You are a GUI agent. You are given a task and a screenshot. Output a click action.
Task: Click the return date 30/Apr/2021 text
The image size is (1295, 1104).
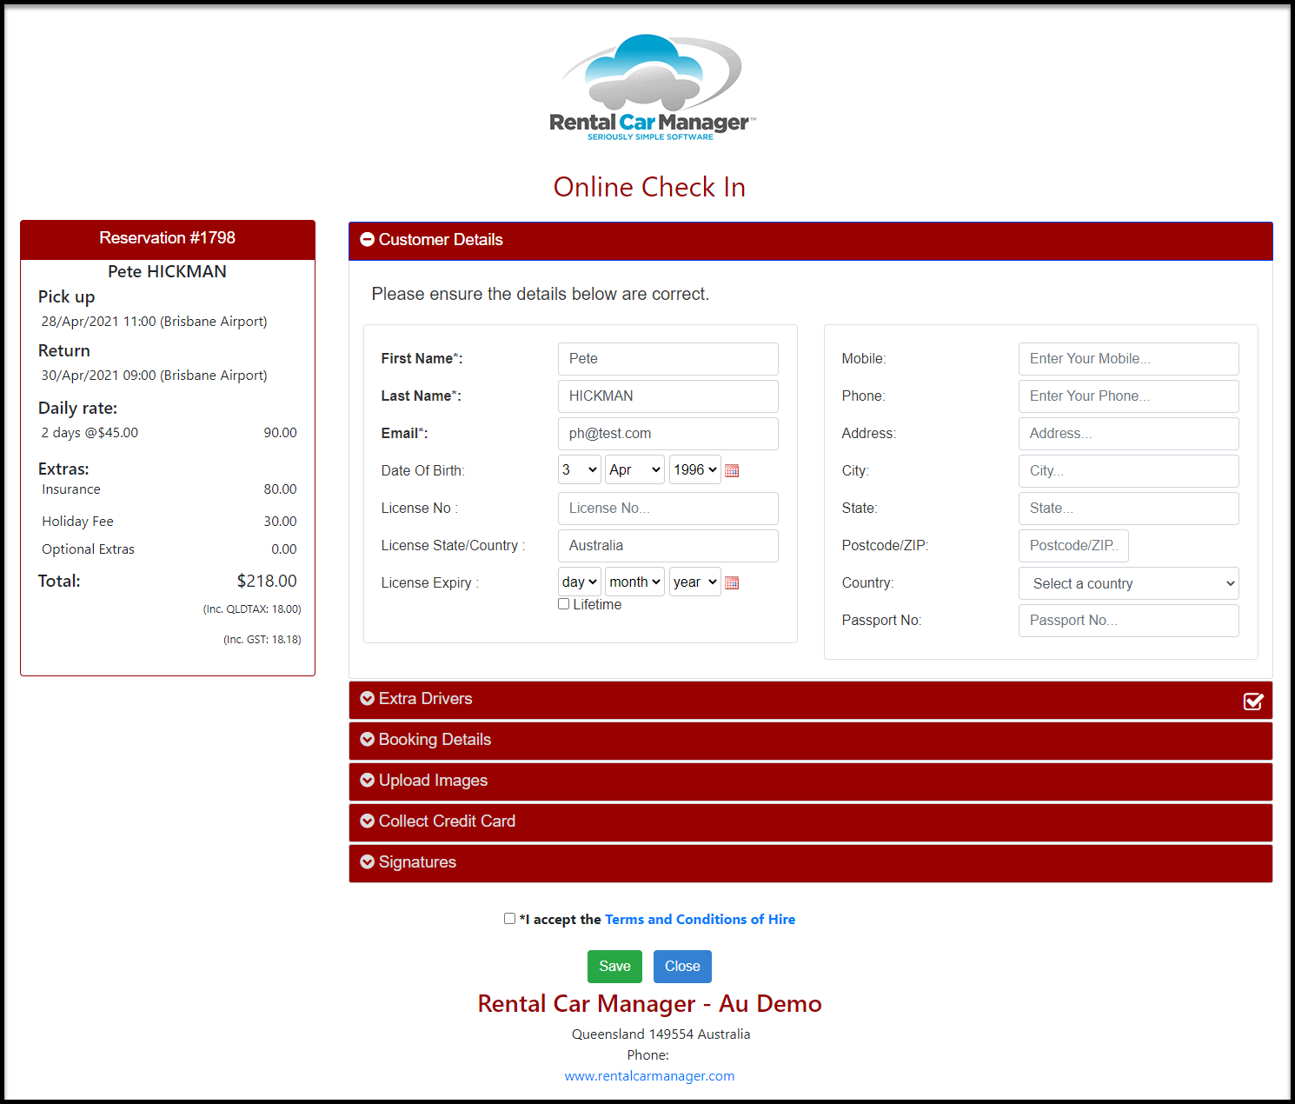tap(154, 376)
